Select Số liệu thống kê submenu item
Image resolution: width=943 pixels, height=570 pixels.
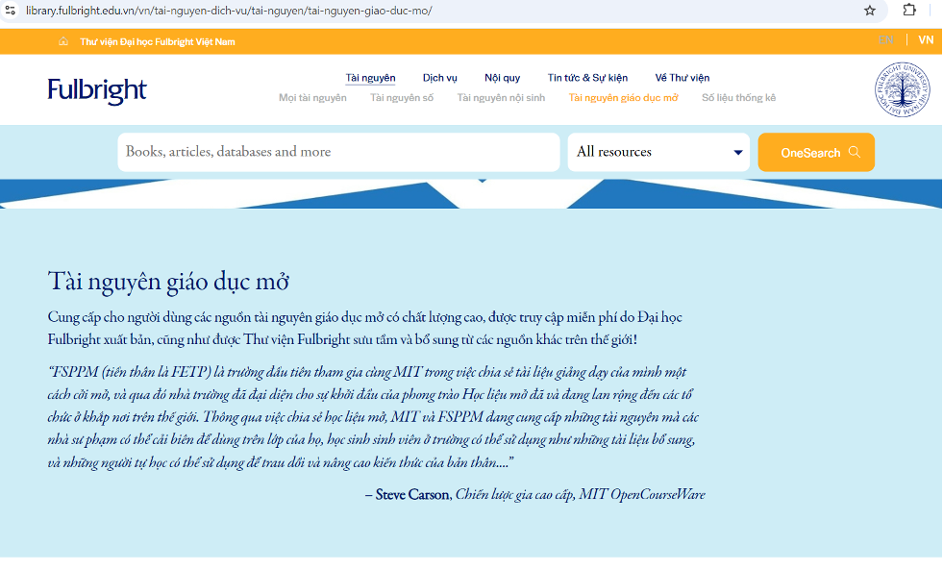(x=738, y=97)
